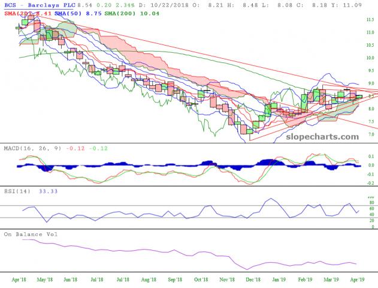Click the On Balance Vol label
378x288 pixels.
coord(31,235)
